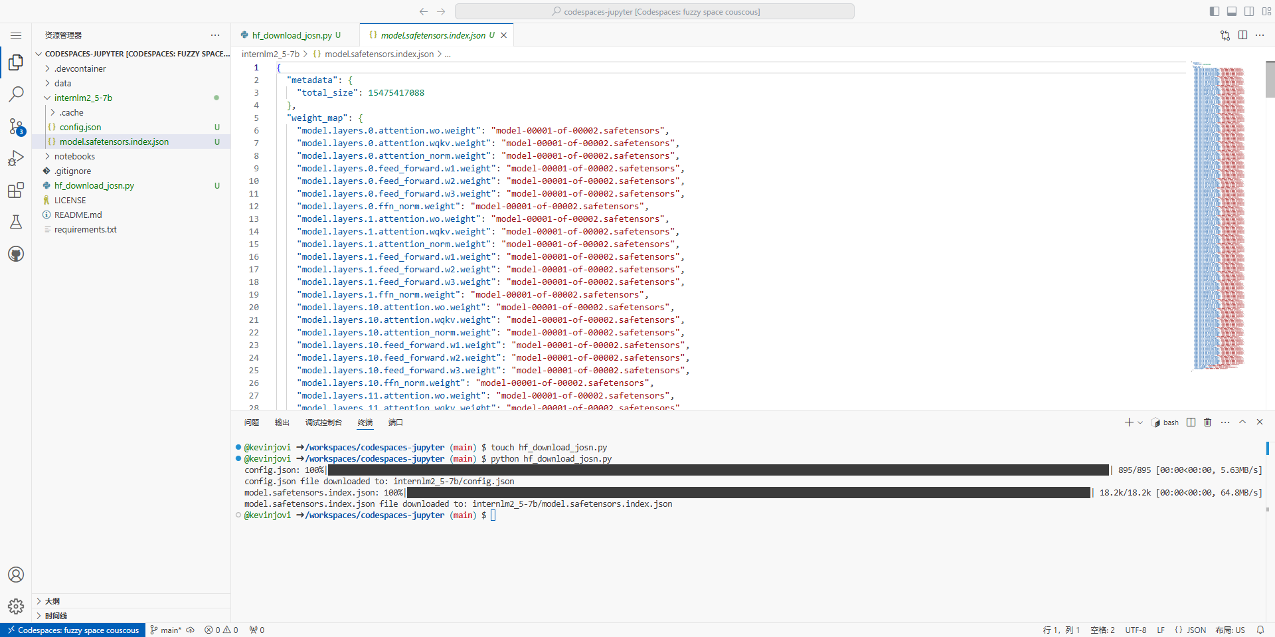Select the bash terminal instance label

tap(1165, 422)
